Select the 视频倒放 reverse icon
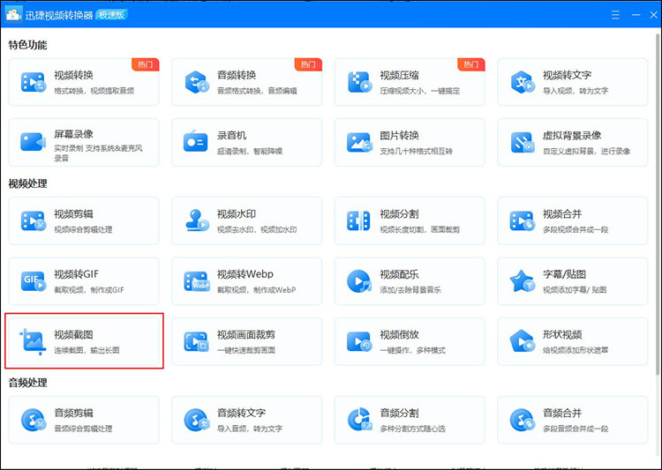The image size is (662, 470). (x=359, y=341)
